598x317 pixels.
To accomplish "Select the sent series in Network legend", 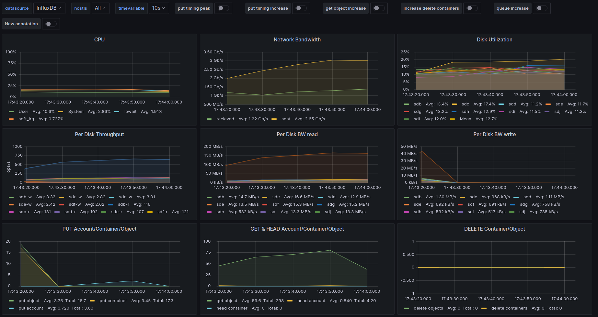I will (286, 119).
